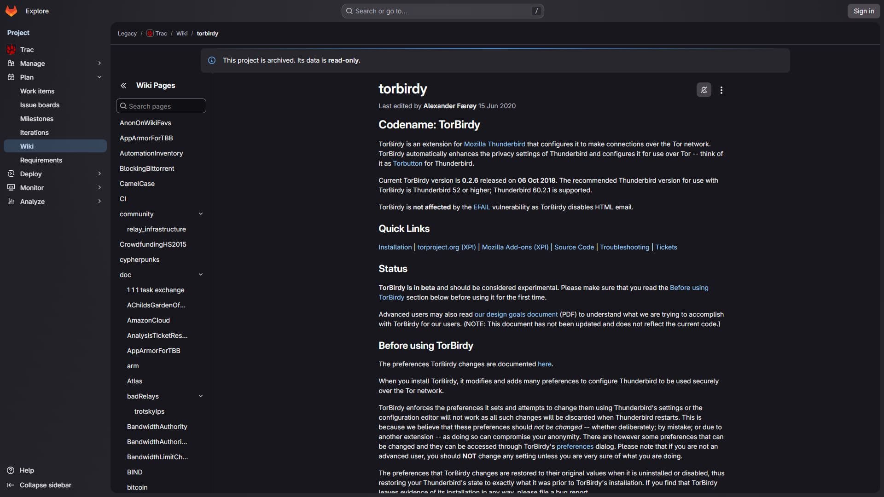884x497 pixels.
Task: Open Mozilla Add-ons (XPI) link
Action: [515, 247]
